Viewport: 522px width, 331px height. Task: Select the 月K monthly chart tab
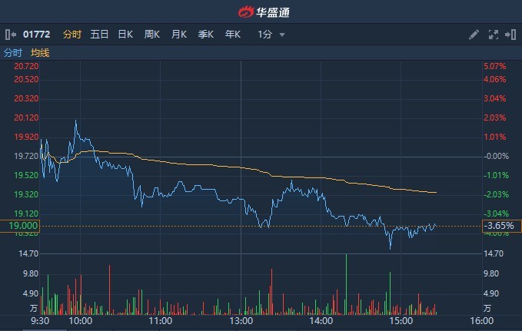(179, 35)
